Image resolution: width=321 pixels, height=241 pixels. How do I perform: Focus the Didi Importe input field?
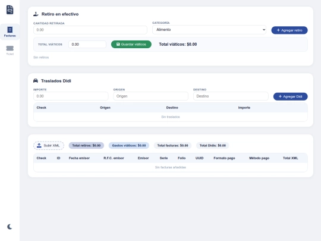(71, 96)
